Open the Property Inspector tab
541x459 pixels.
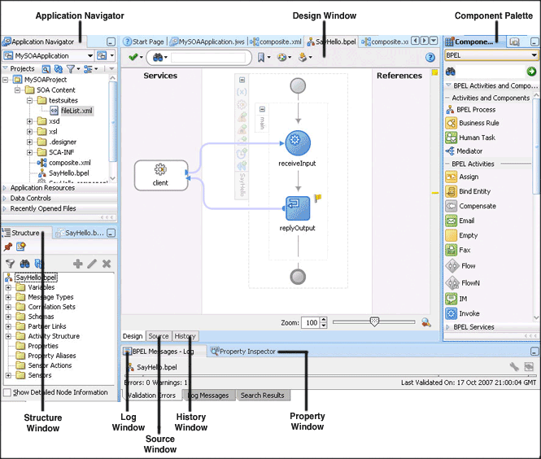243,352
